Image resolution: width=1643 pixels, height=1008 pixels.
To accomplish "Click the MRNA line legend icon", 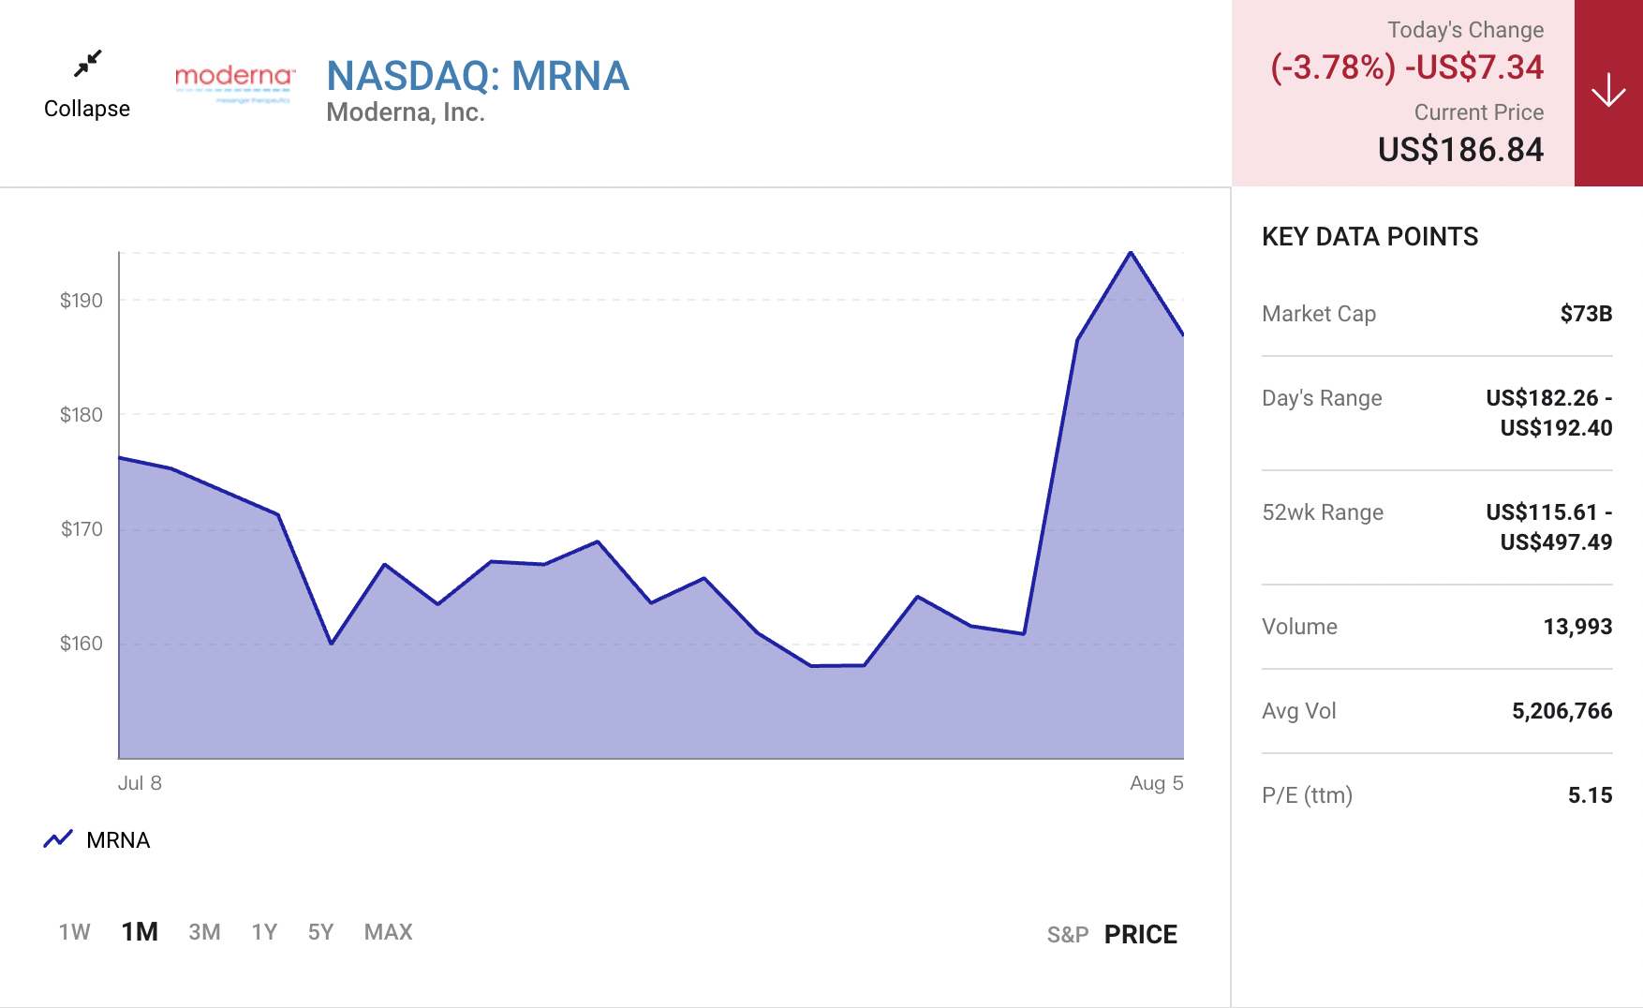I will coord(58,839).
